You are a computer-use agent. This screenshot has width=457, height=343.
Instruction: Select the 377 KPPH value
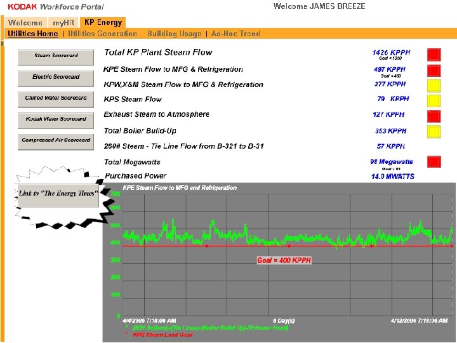pos(390,84)
